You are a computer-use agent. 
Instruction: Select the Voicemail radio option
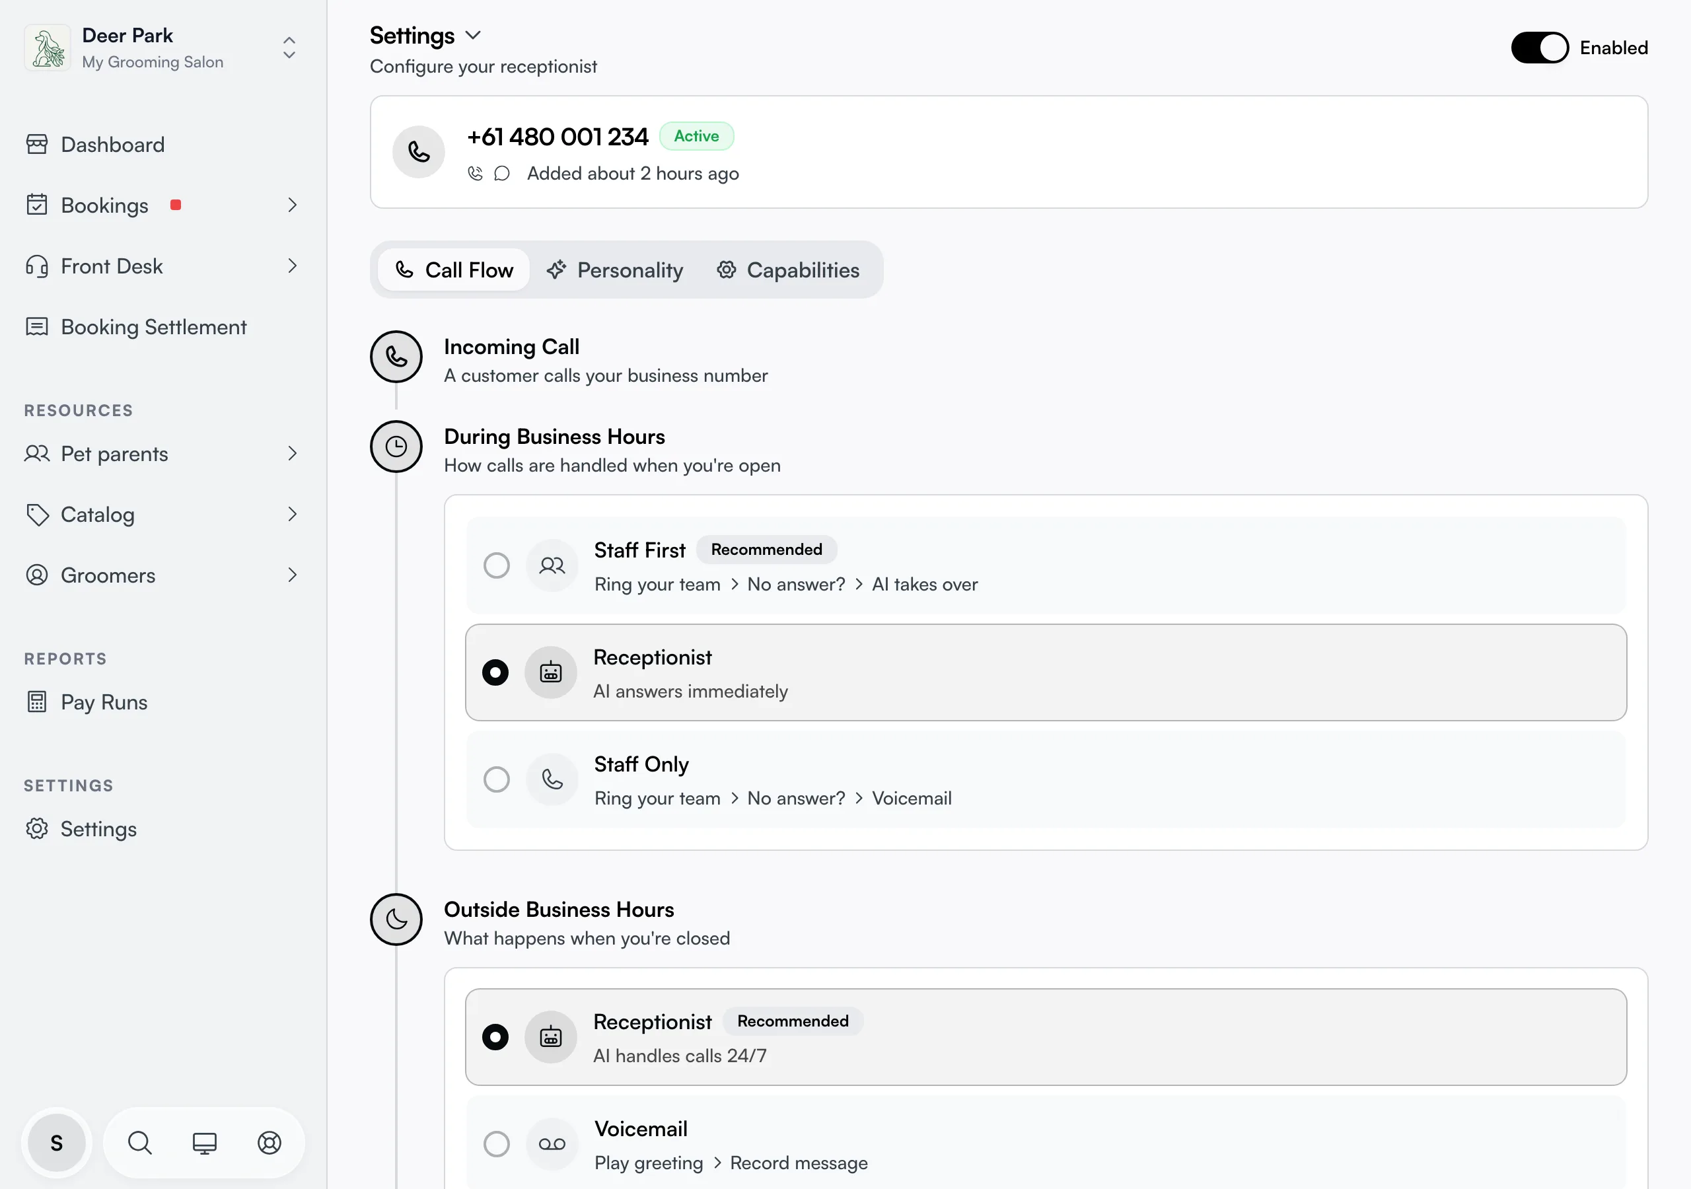pos(496,1144)
